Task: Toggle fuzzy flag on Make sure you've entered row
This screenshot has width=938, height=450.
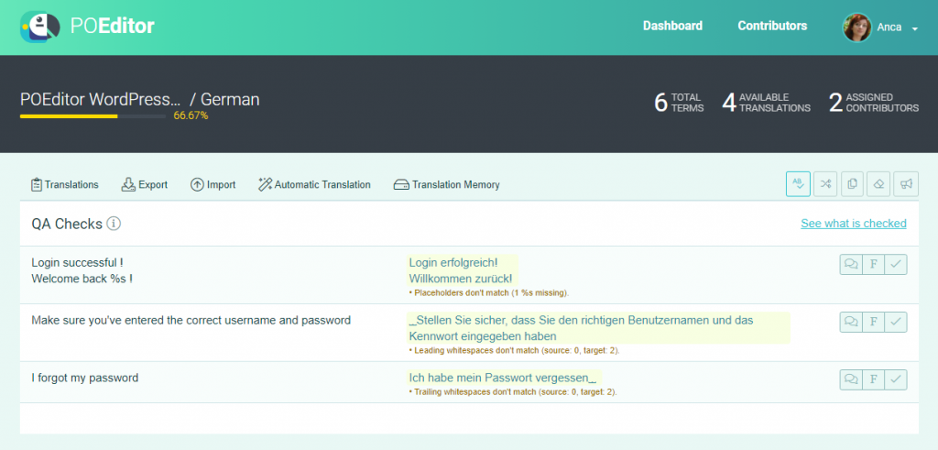Action: [873, 322]
